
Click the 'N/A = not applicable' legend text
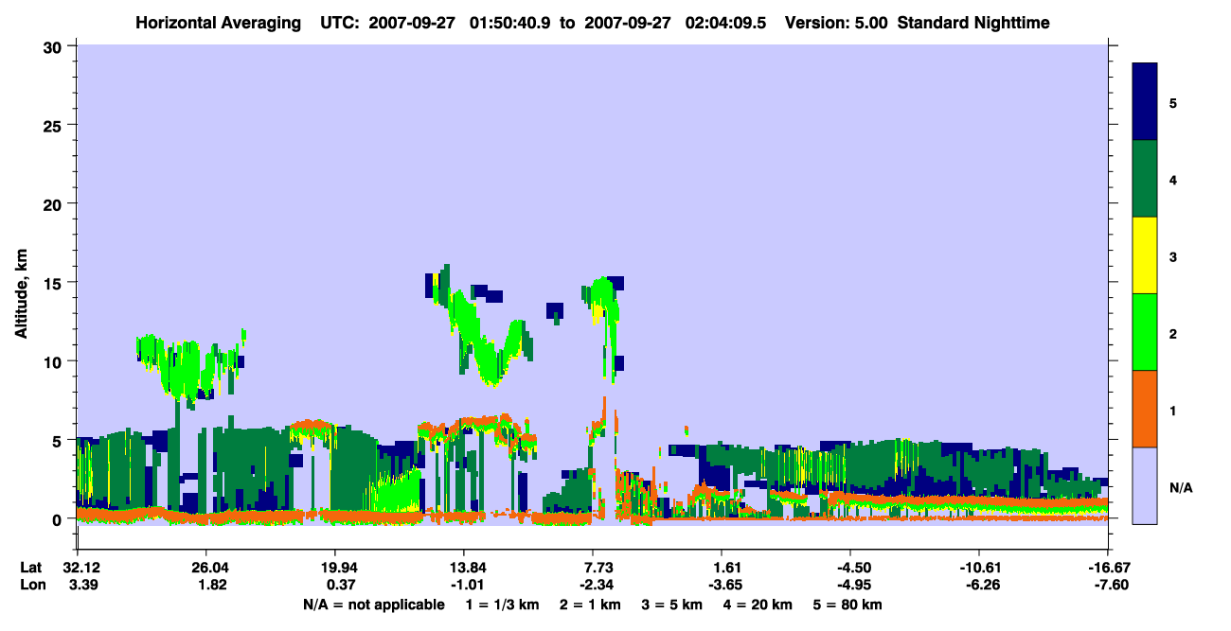coord(373,605)
